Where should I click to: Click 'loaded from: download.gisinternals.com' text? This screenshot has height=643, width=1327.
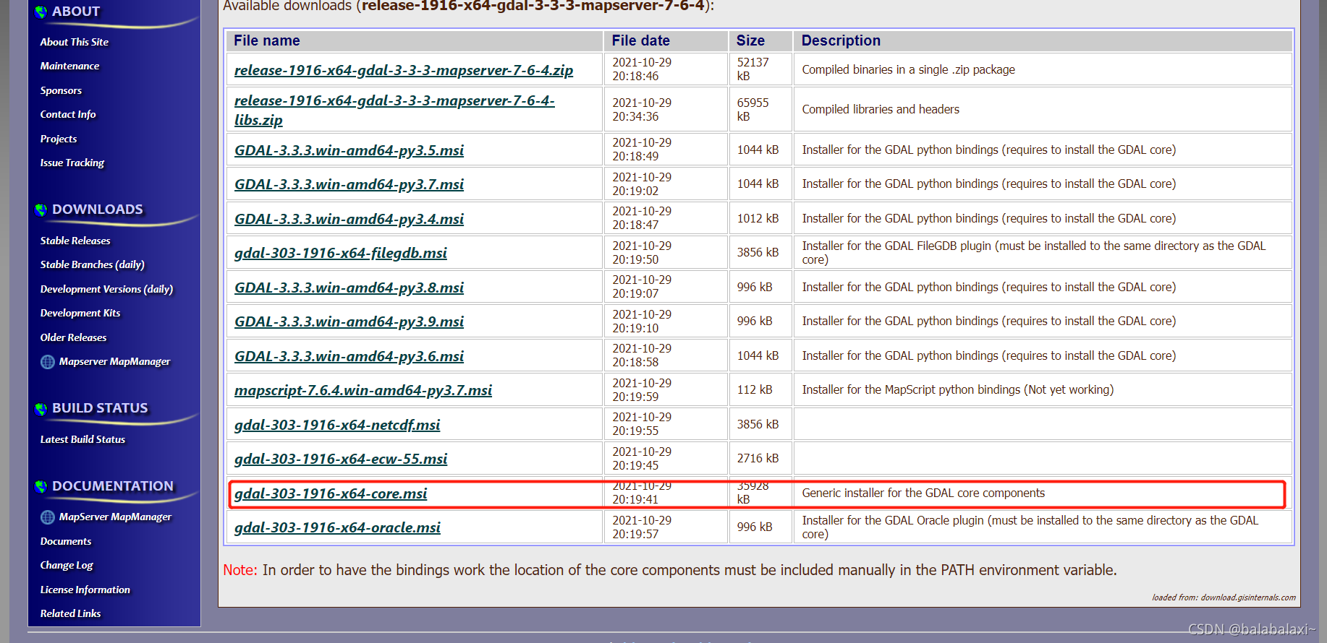pyautogui.click(x=1224, y=597)
